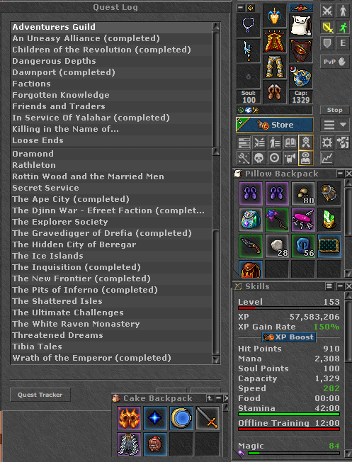Click the settings gear icon
Image resolution: width=352 pixels, height=462 pixels.
click(x=327, y=143)
